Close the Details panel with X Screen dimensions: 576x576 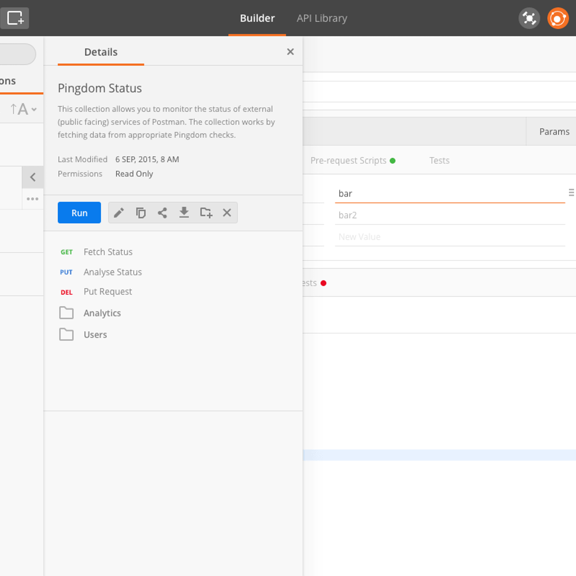[290, 52]
